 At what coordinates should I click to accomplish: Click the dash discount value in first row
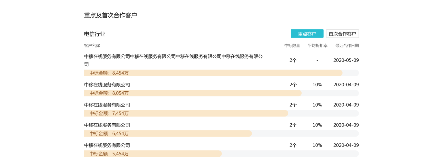coord(317,60)
